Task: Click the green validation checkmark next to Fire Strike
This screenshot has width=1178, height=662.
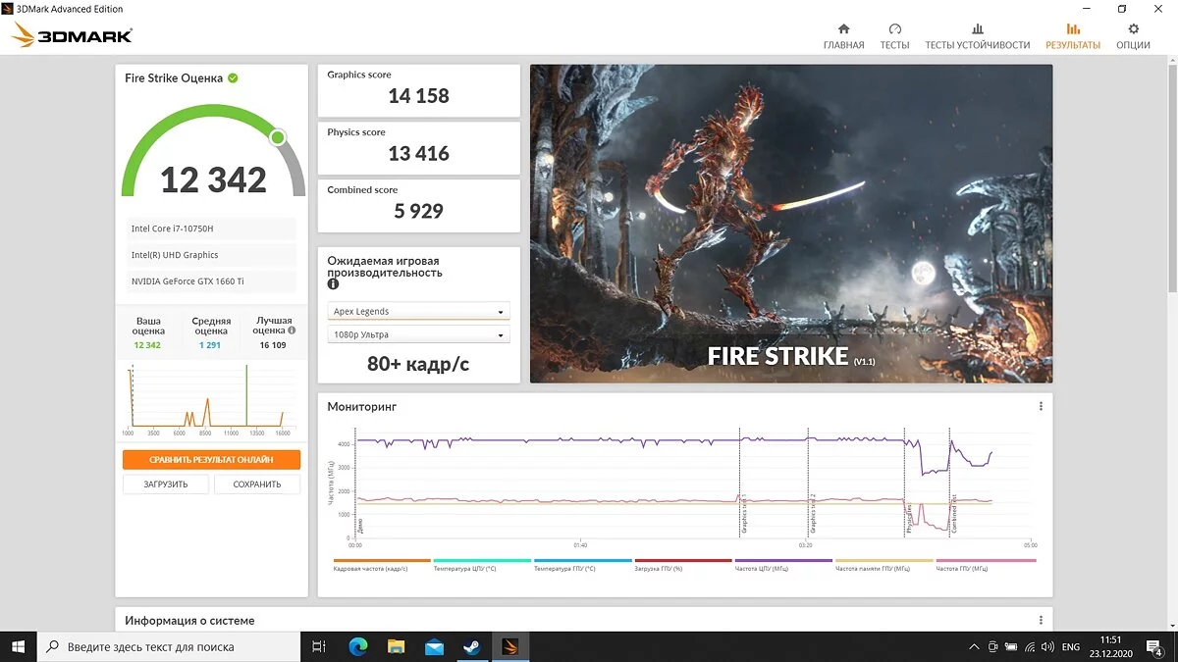Action: point(233,77)
